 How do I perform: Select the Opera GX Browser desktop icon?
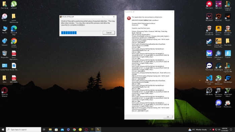point(4,92)
